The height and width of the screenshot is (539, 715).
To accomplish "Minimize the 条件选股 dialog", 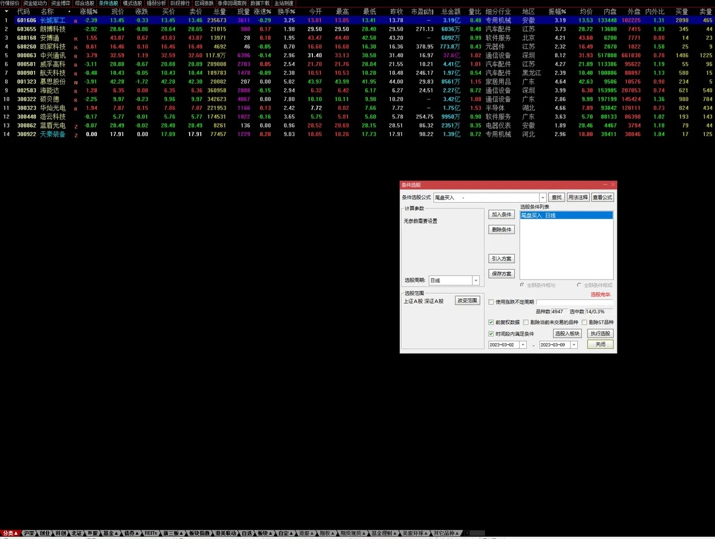I will [x=606, y=185].
